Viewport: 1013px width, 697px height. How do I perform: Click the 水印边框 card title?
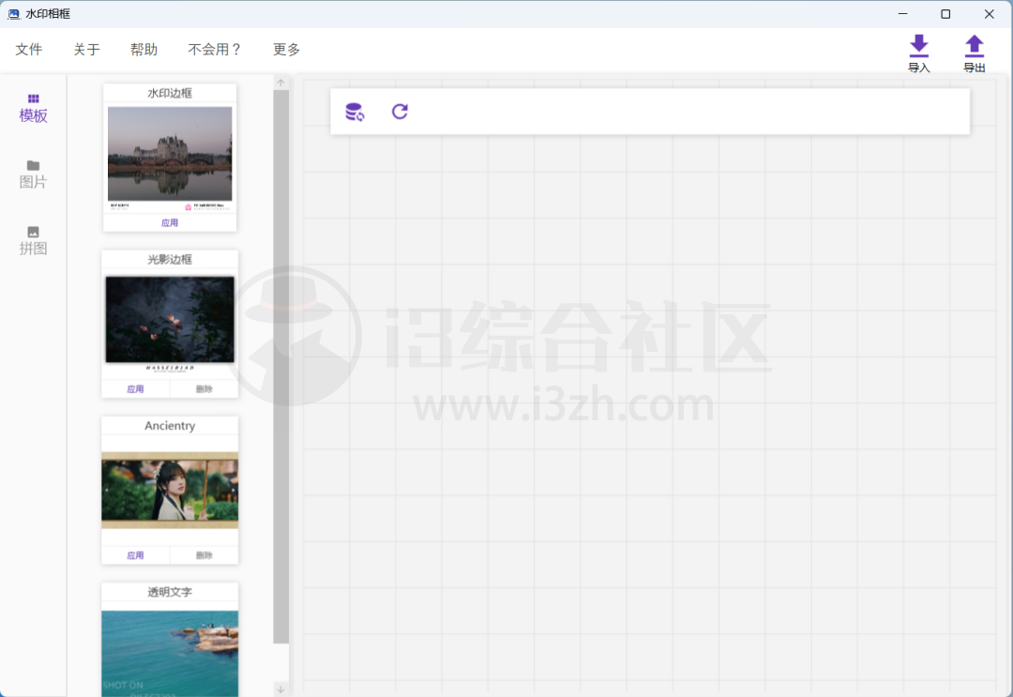[170, 93]
